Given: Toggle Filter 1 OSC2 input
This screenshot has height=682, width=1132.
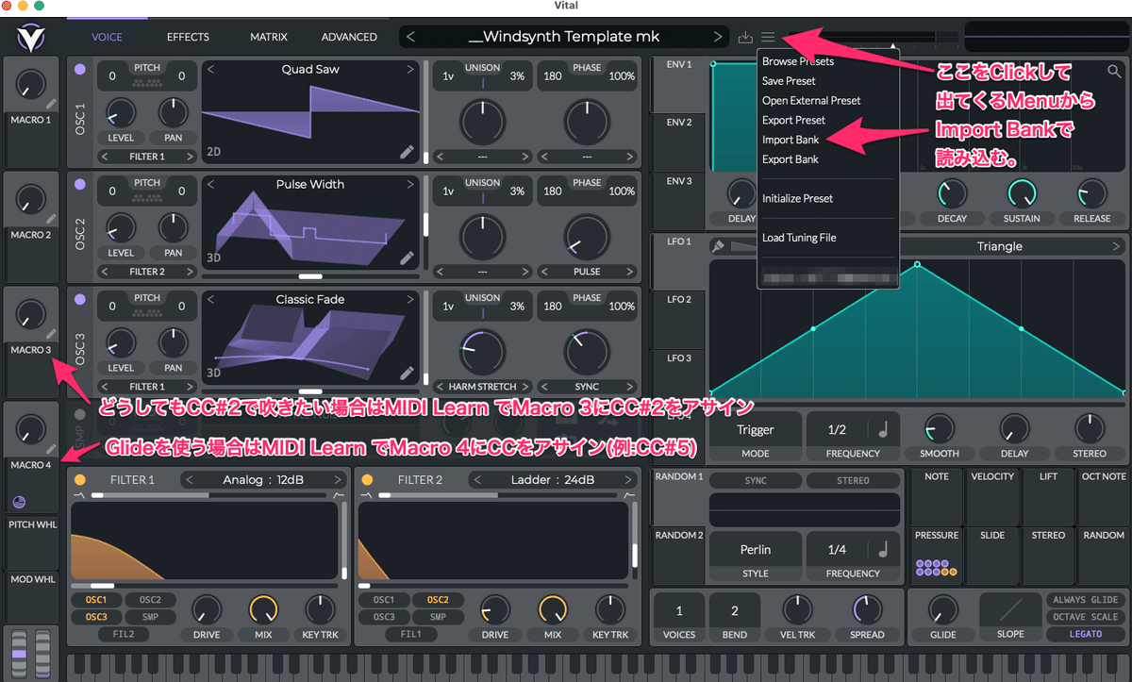Looking at the screenshot, I should (x=150, y=600).
